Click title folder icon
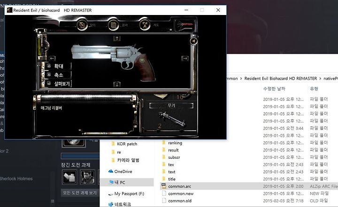Viewport: 338px width, 207px height. click(x=164, y=179)
